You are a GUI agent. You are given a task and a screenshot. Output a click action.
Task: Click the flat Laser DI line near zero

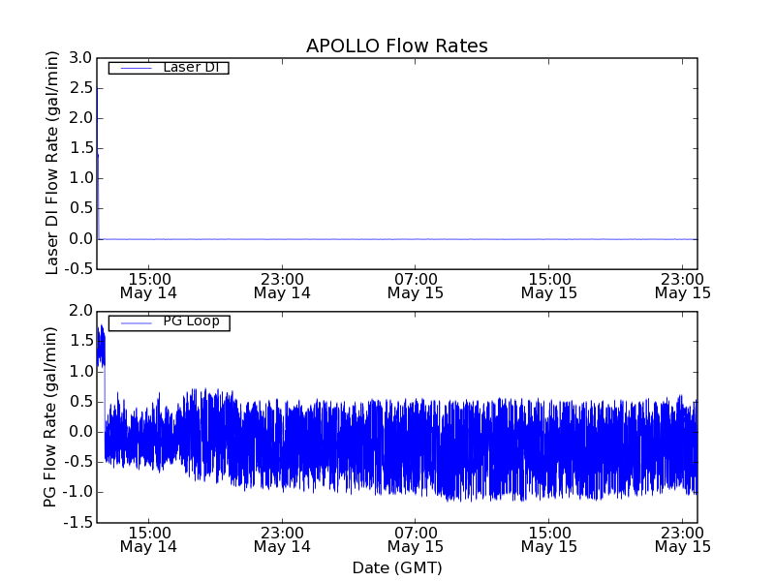pos(387,239)
